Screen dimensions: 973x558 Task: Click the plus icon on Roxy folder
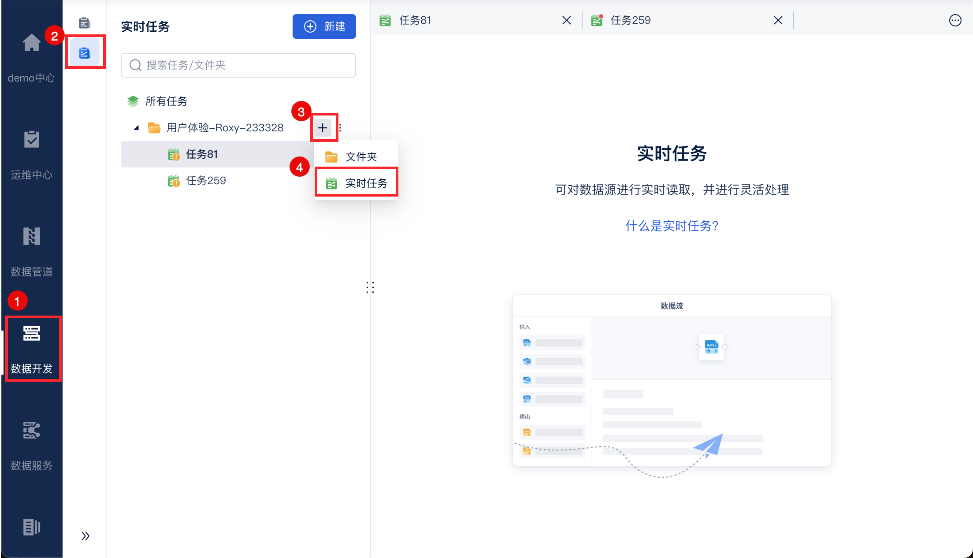[323, 128]
